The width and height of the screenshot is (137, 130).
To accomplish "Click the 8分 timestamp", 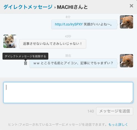I will click(68, 17).
